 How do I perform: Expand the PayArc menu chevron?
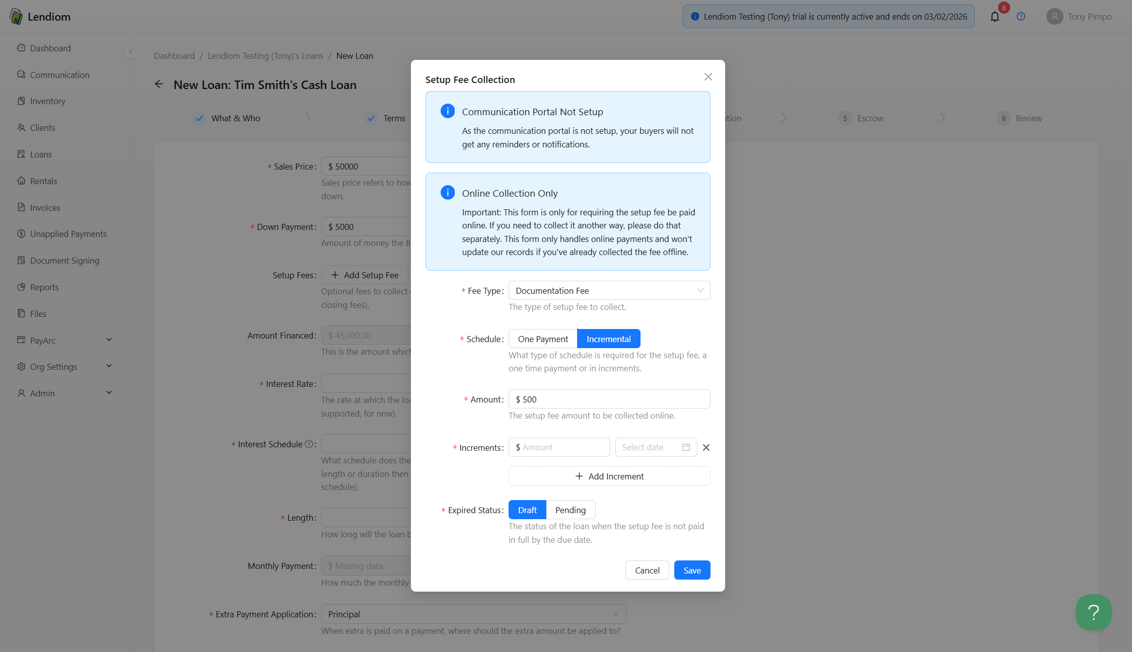(109, 340)
